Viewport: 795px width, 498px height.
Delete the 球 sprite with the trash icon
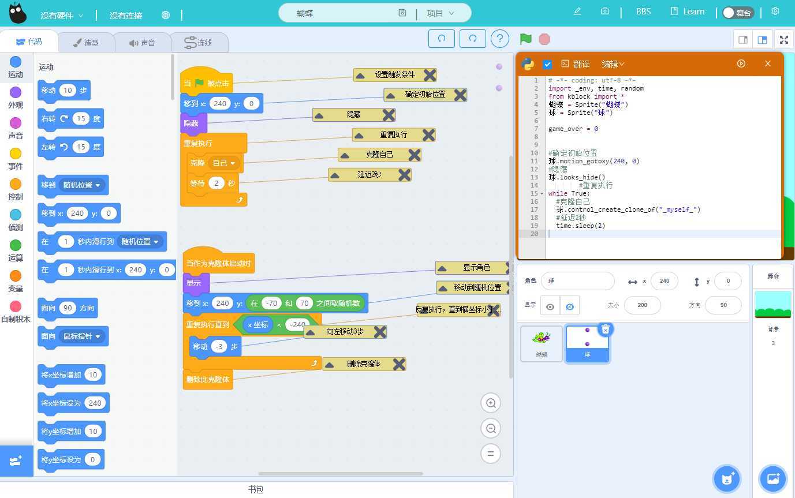click(x=605, y=329)
